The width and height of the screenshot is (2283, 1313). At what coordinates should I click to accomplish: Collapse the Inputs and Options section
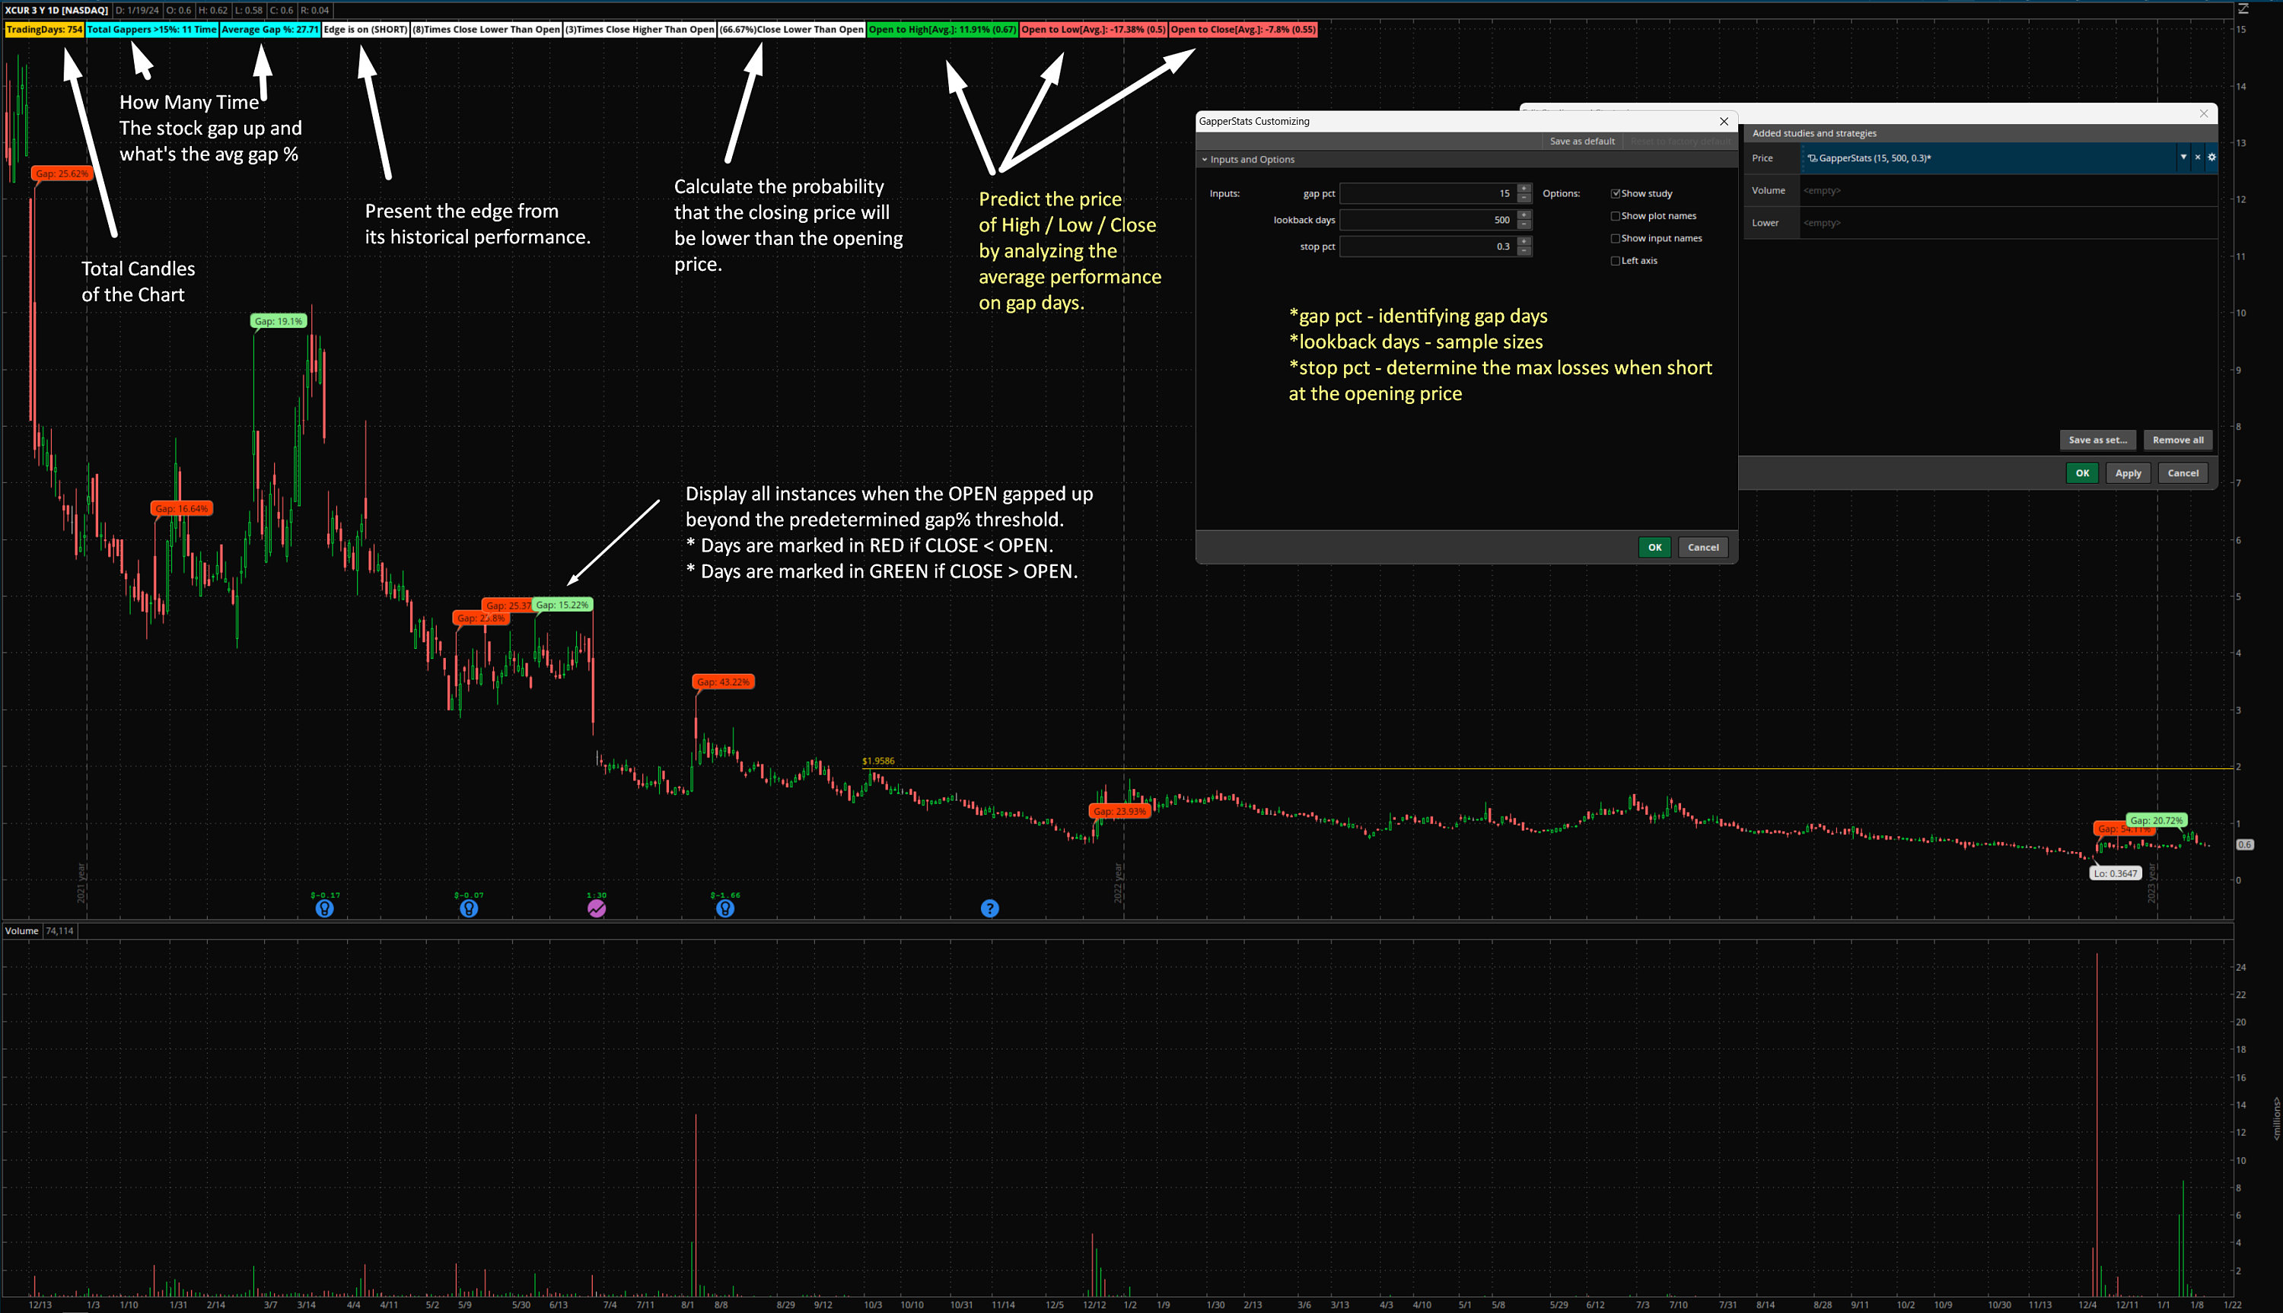point(1206,159)
